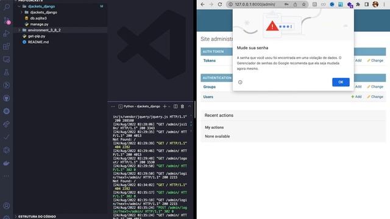
Task: Open the Users link in Django admin
Action: [208, 97]
